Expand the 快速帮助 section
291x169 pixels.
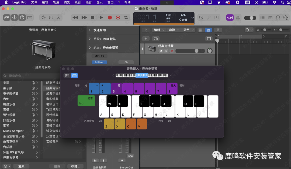pos(90,30)
